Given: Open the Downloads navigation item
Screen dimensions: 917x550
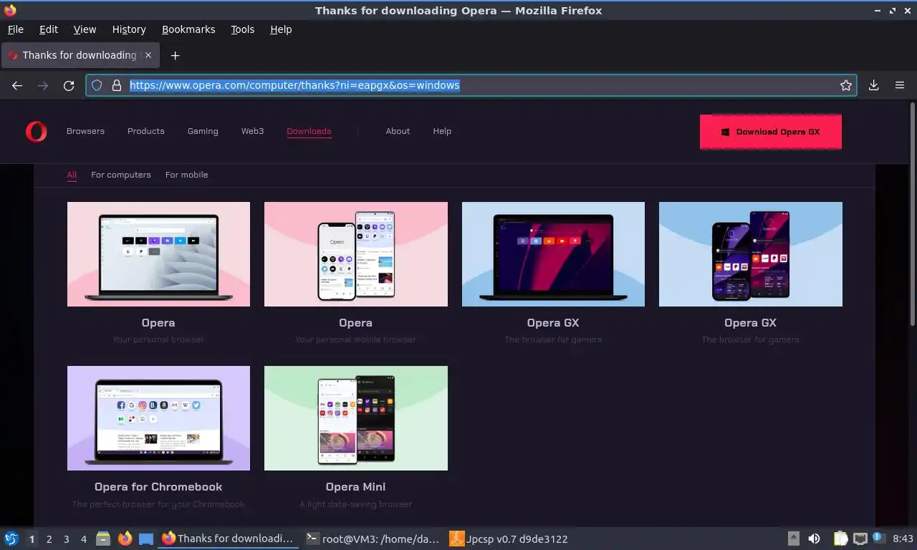Looking at the screenshot, I should [309, 131].
